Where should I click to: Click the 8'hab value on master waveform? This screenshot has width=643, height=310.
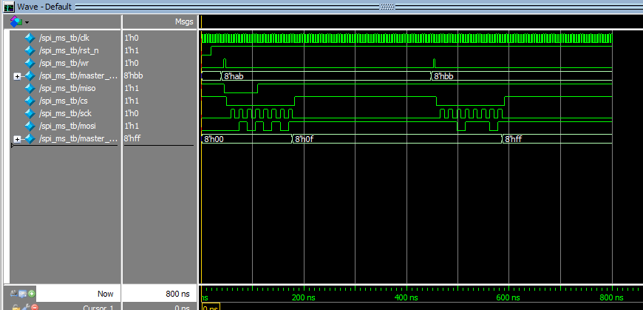234,75
